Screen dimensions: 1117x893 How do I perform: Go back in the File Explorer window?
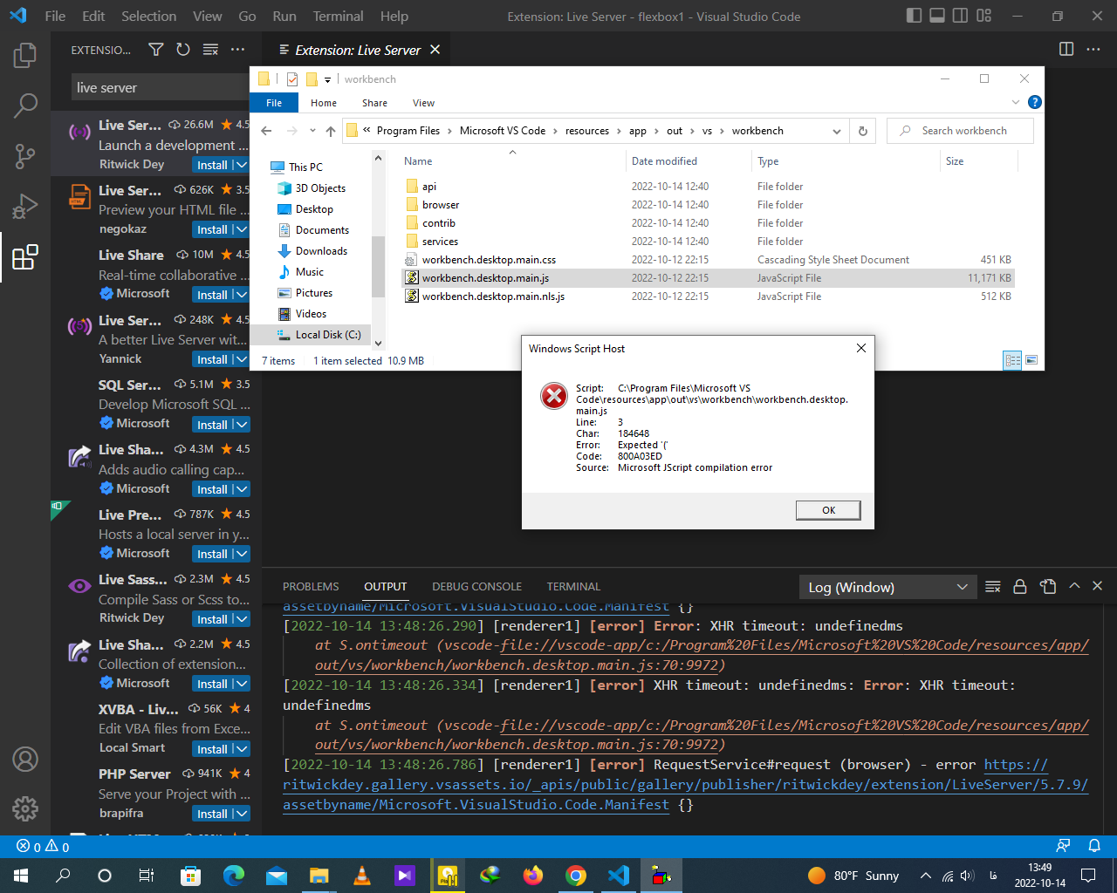pos(267,131)
